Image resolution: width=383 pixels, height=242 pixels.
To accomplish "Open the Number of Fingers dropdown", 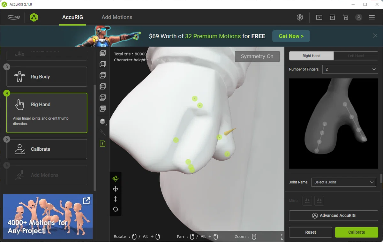I will (350, 69).
